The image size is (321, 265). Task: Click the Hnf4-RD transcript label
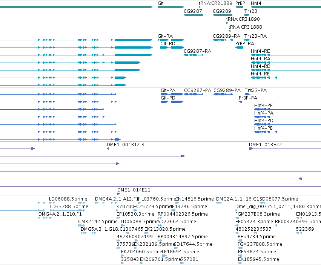tap(261, 66)
